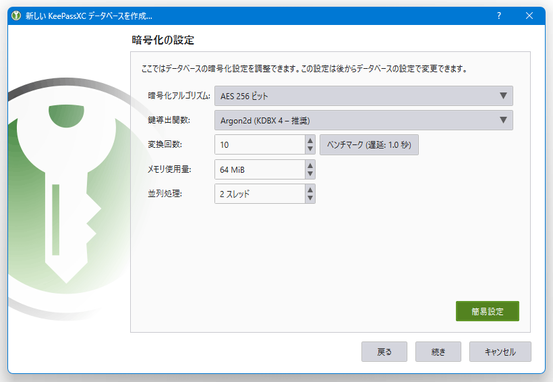Screen dimensions: 553x382
Task: Click the 鍵導出関数: label
Action: tap(169, 120)
